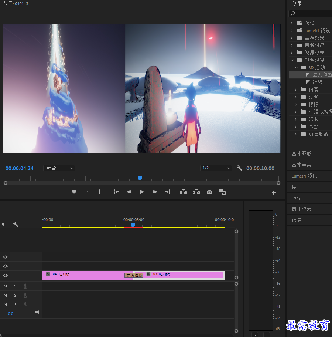Open comparison view button

click(x=222, y=192)
